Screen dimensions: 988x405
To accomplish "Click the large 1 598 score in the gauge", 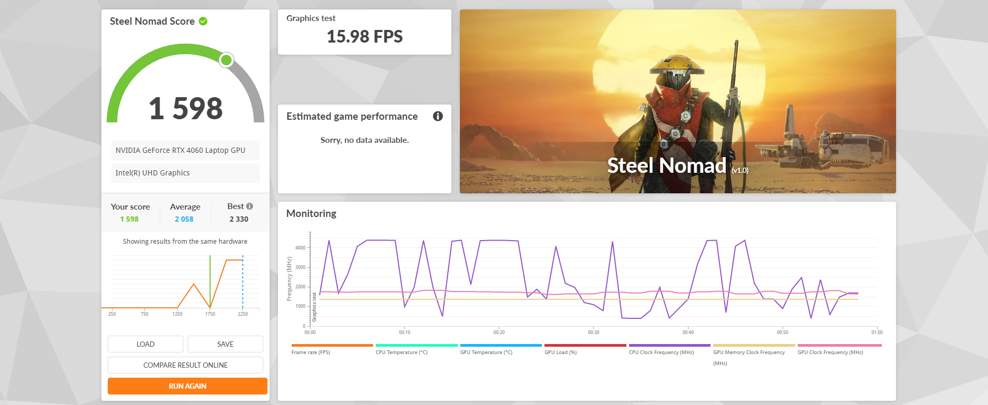I will [186, 108].
